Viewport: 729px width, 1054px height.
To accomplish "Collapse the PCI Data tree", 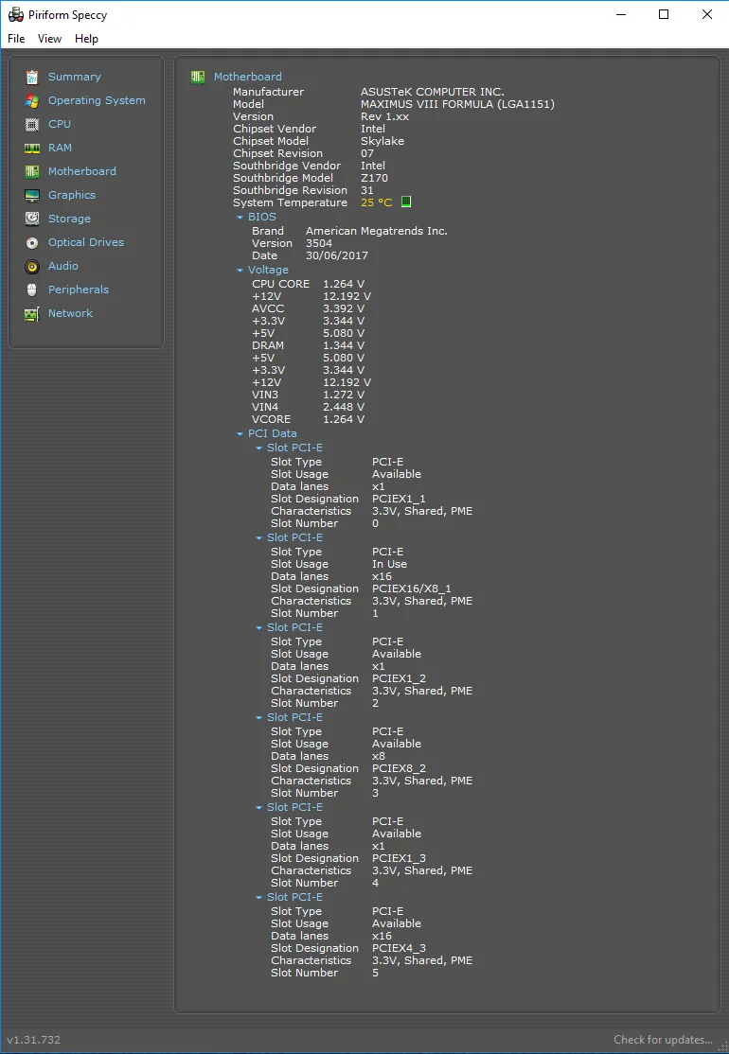I will (x=240, y=435).
